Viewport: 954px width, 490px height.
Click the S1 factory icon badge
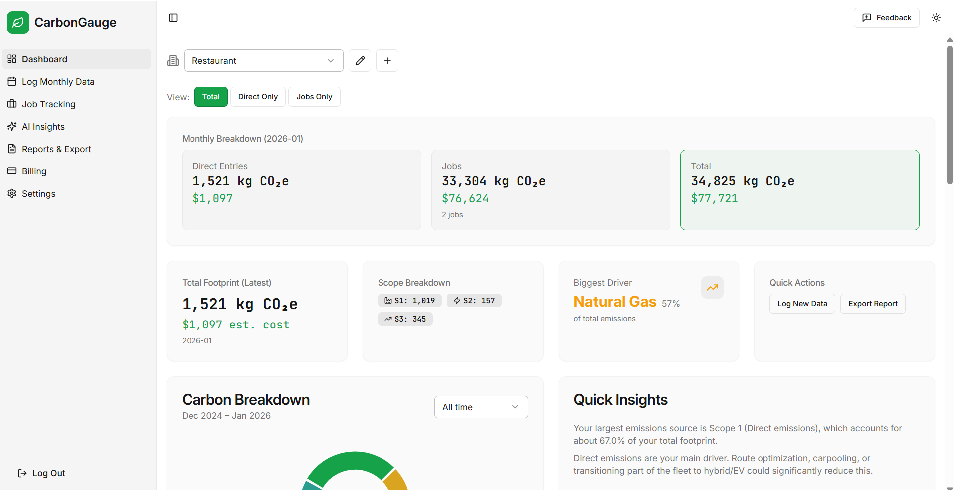(x=410, y=301)
